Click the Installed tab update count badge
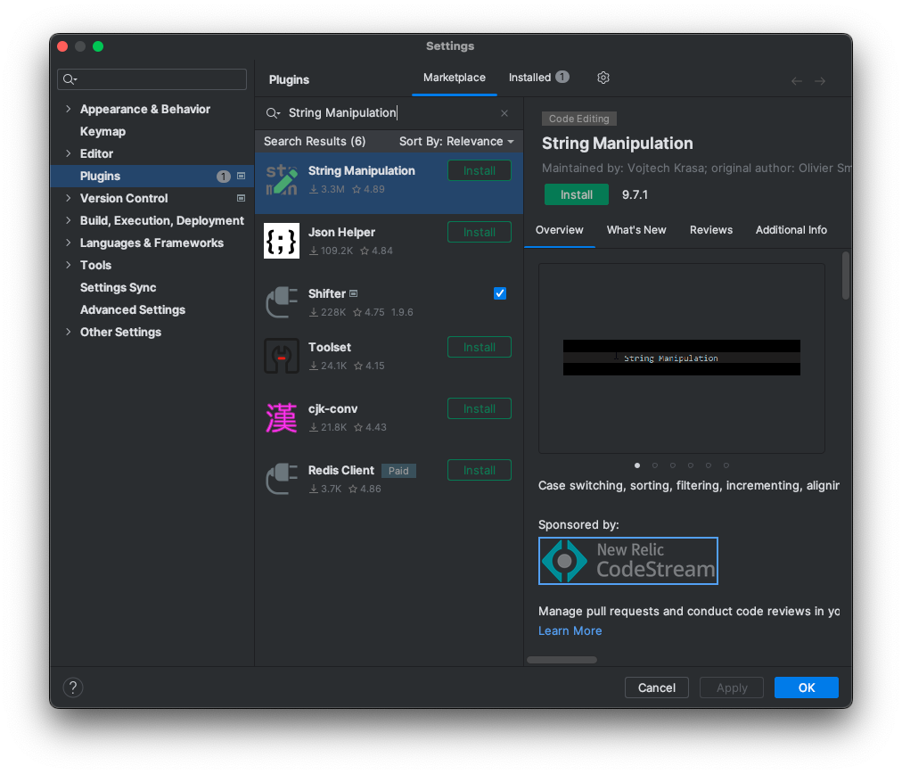 tap(562, 77)
